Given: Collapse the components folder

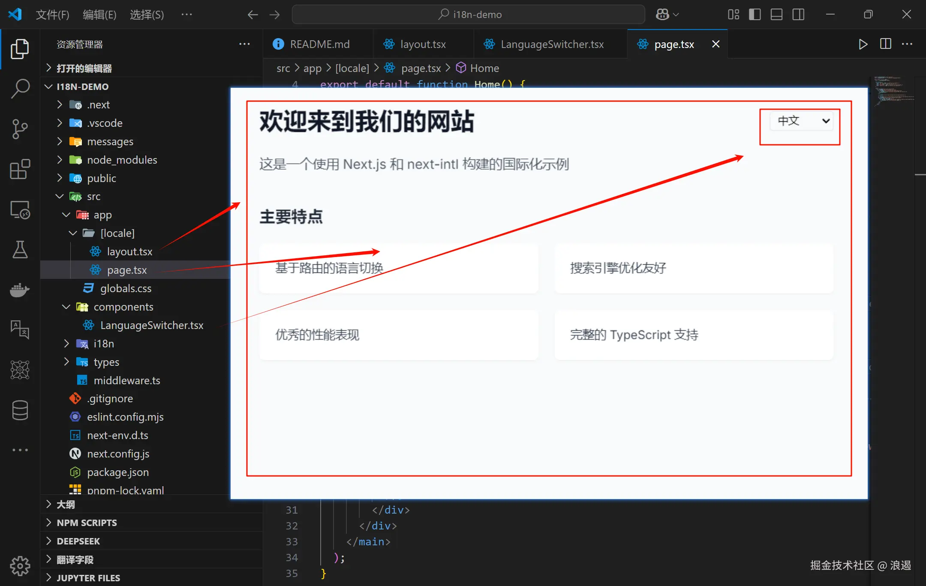Looking at the screenshot, I should click(x=123, y=307).
